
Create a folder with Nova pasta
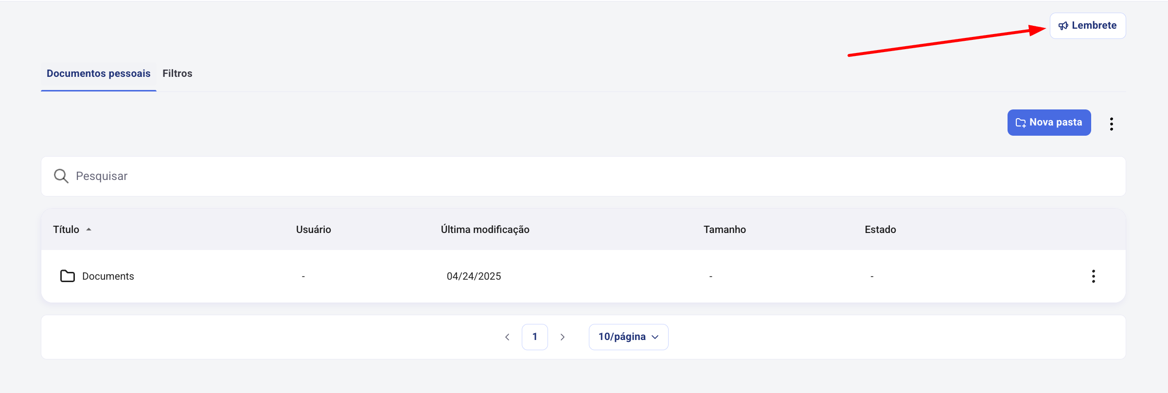click(1049, 123)
